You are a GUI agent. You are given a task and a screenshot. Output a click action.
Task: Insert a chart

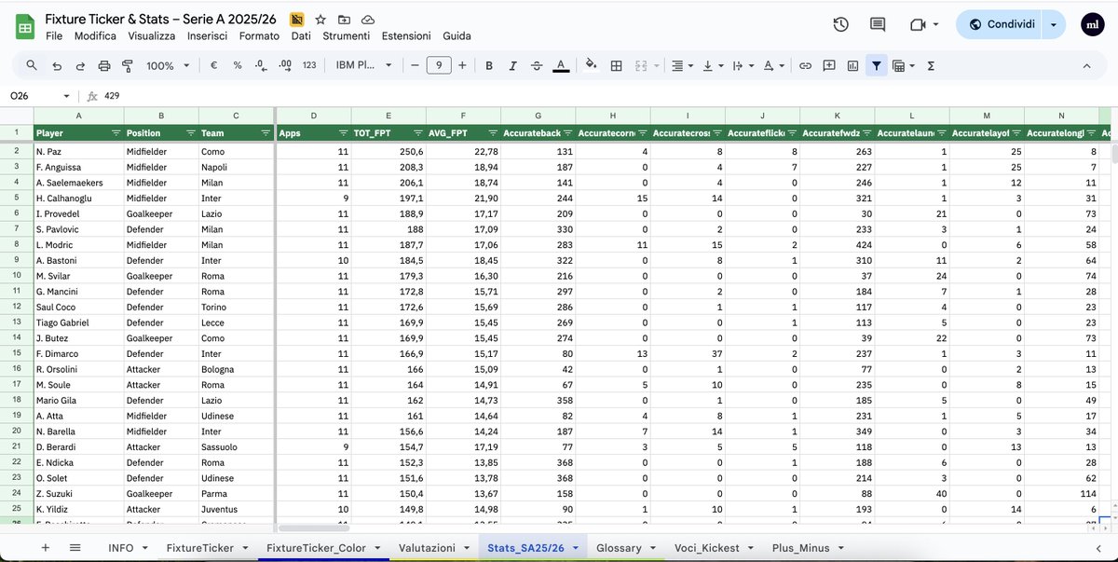click(852, 65)
